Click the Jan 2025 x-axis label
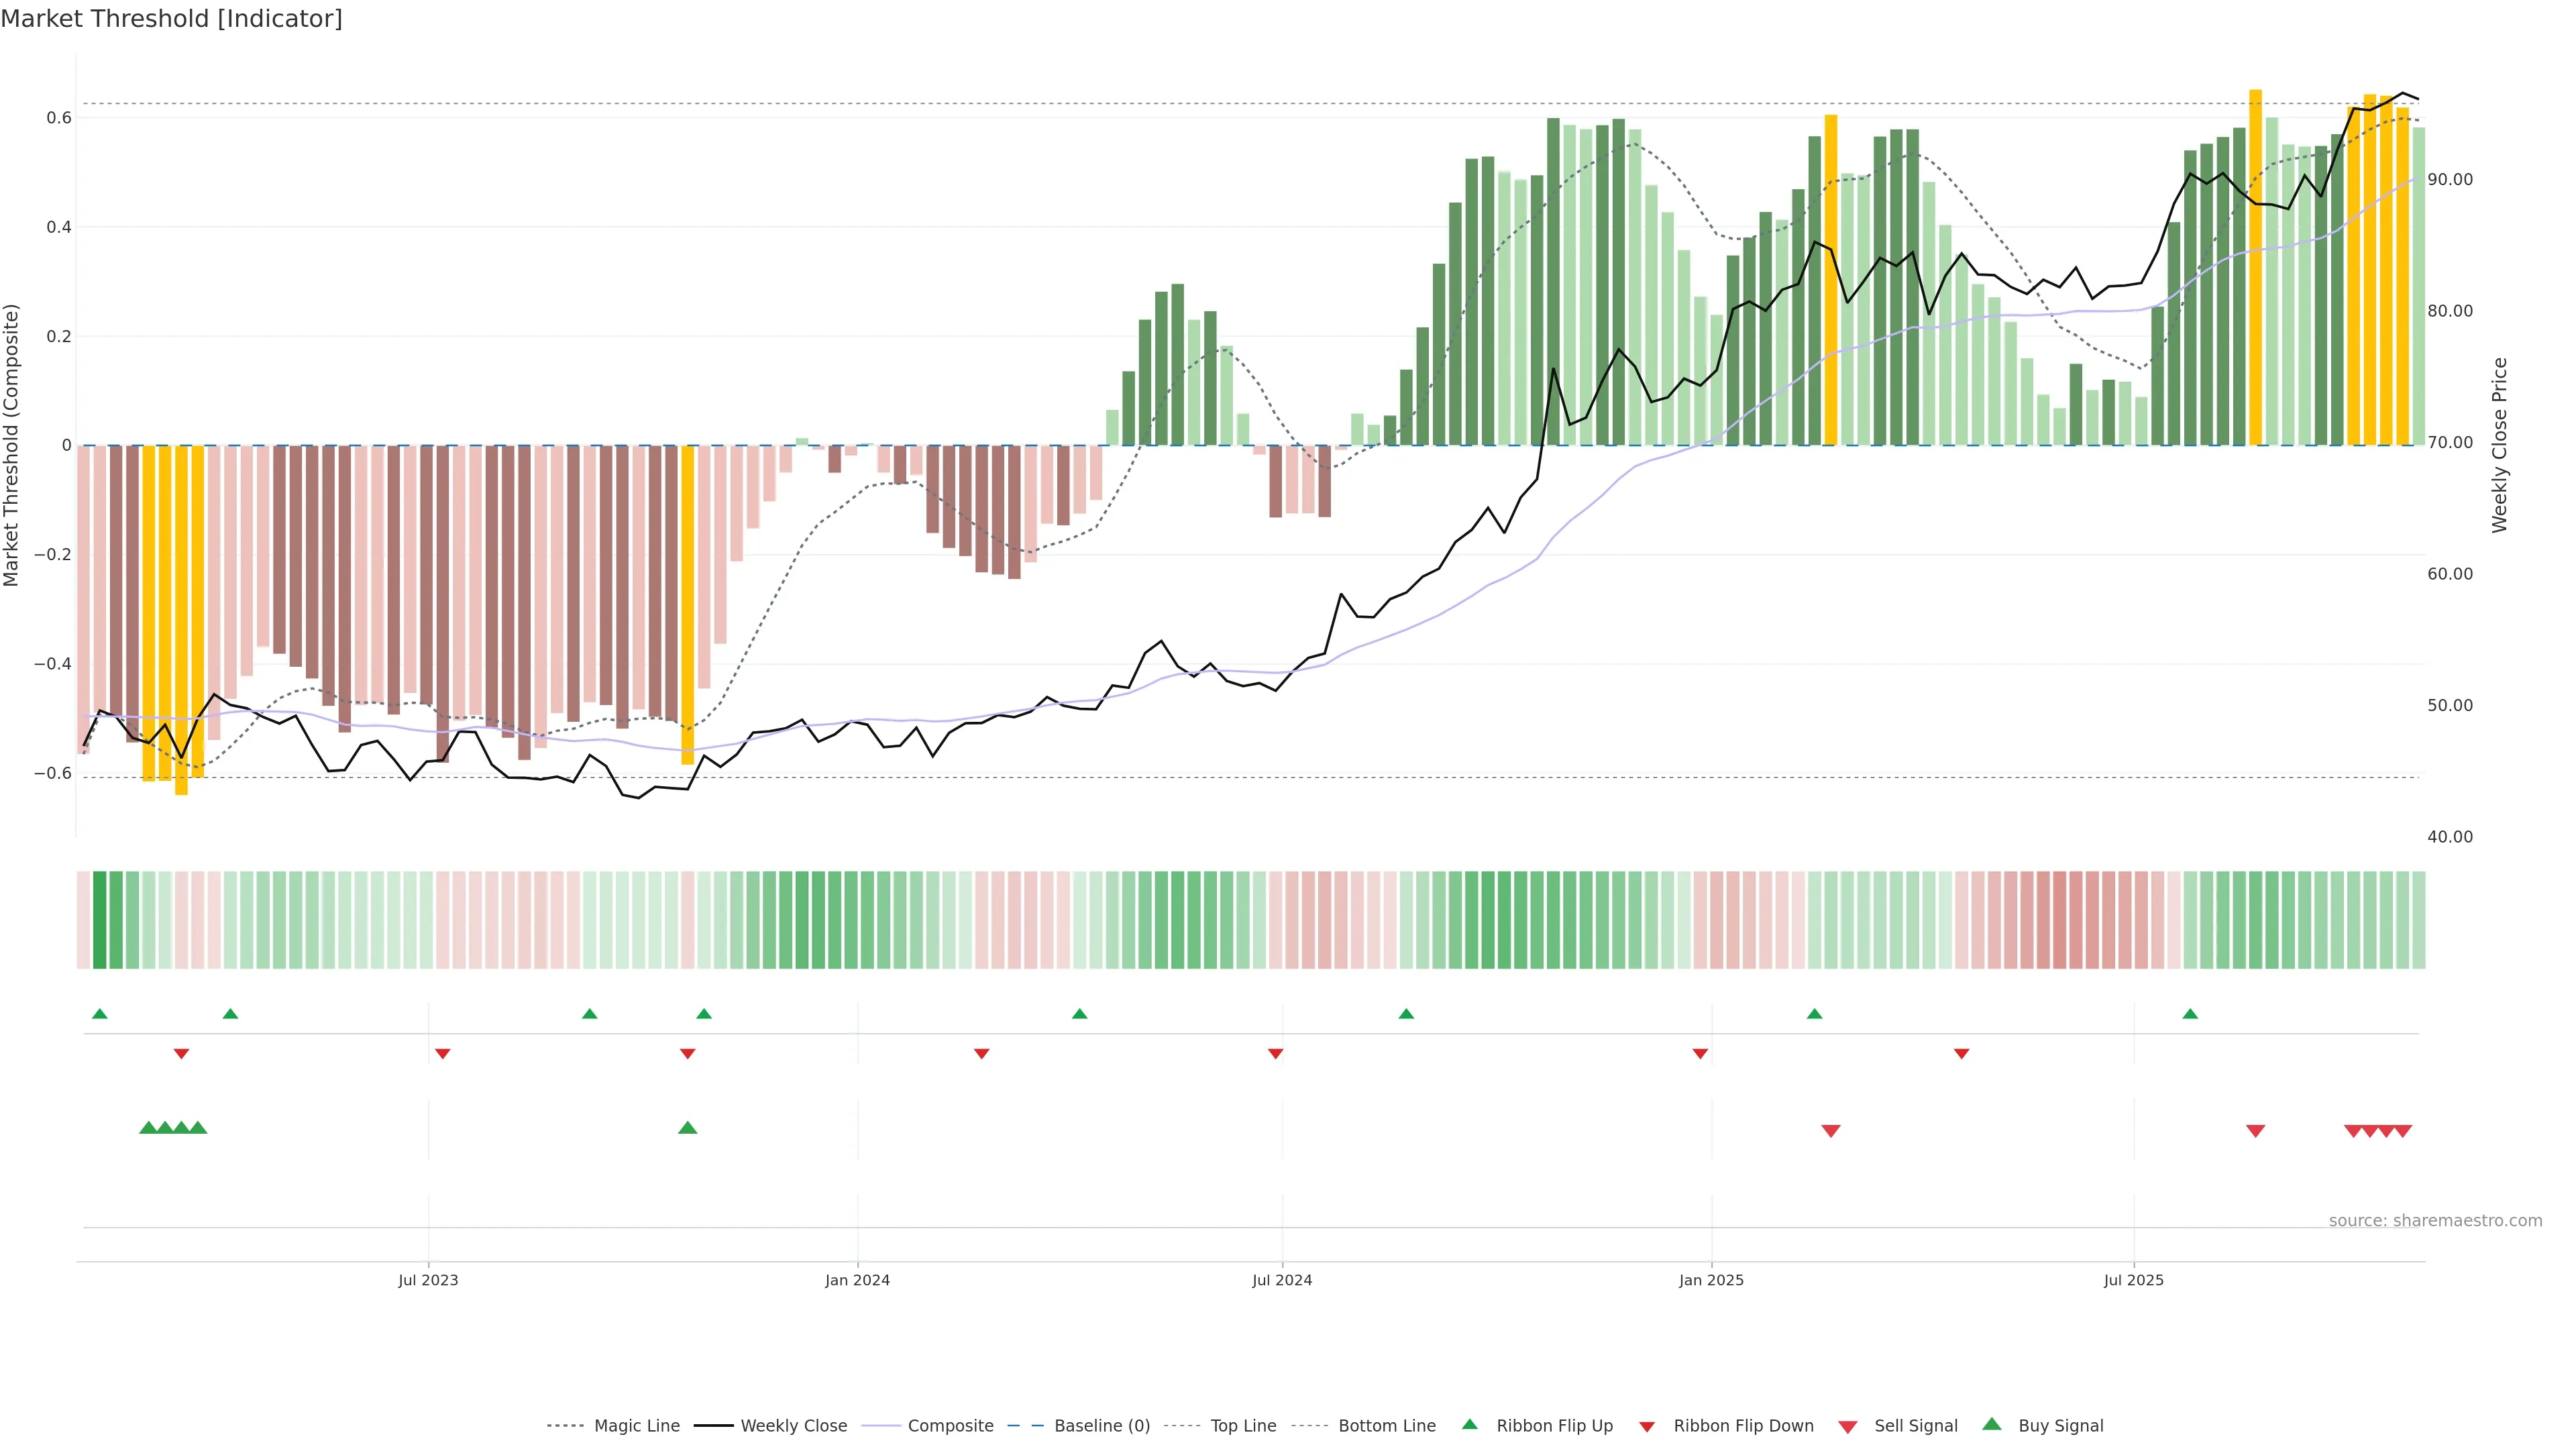This screenshot has width=2576, height=1449. 1711,1280
